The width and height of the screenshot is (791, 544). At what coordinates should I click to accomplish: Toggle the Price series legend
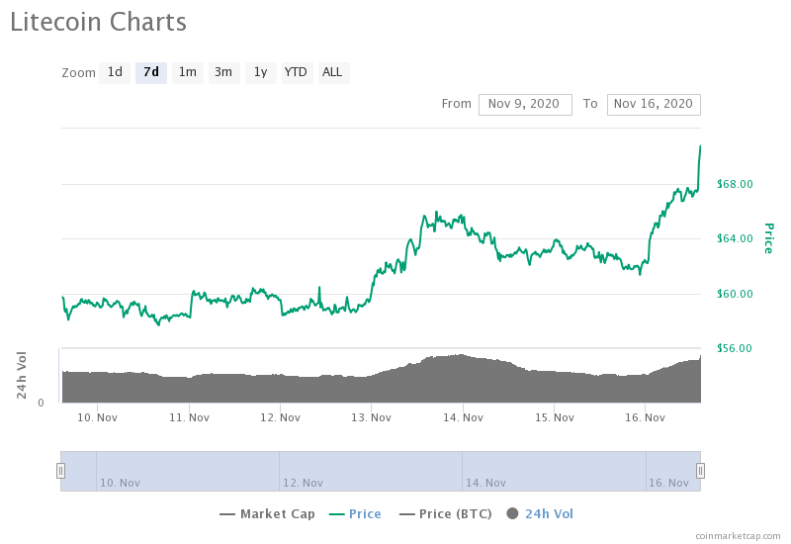point(355,514)
